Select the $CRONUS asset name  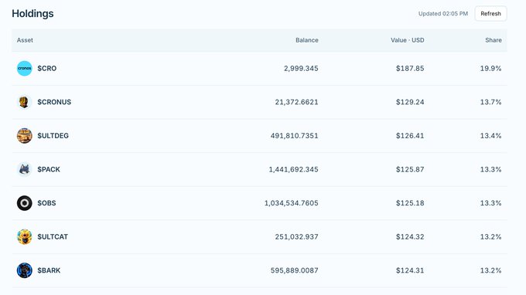click(54, 102)
